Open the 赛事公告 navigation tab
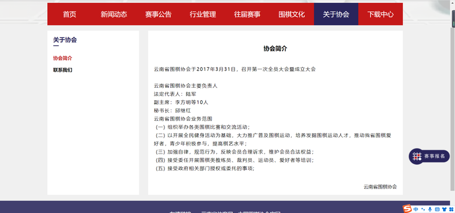Image resolution: width=455 pixels, height=213 pixels. [x=158, y=14]
